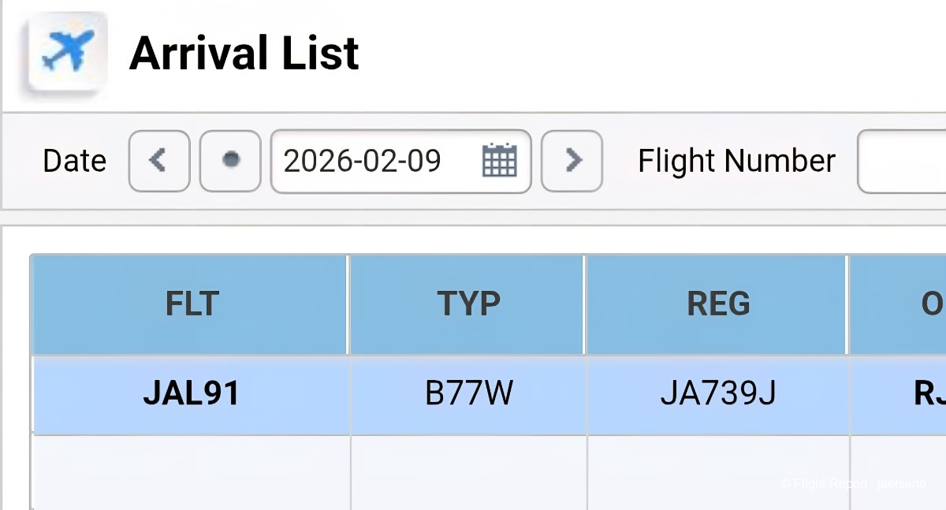This screenshot has width=946, height=510.
Task: Sort by the TYP column header
Action: [x=468, y=304]
